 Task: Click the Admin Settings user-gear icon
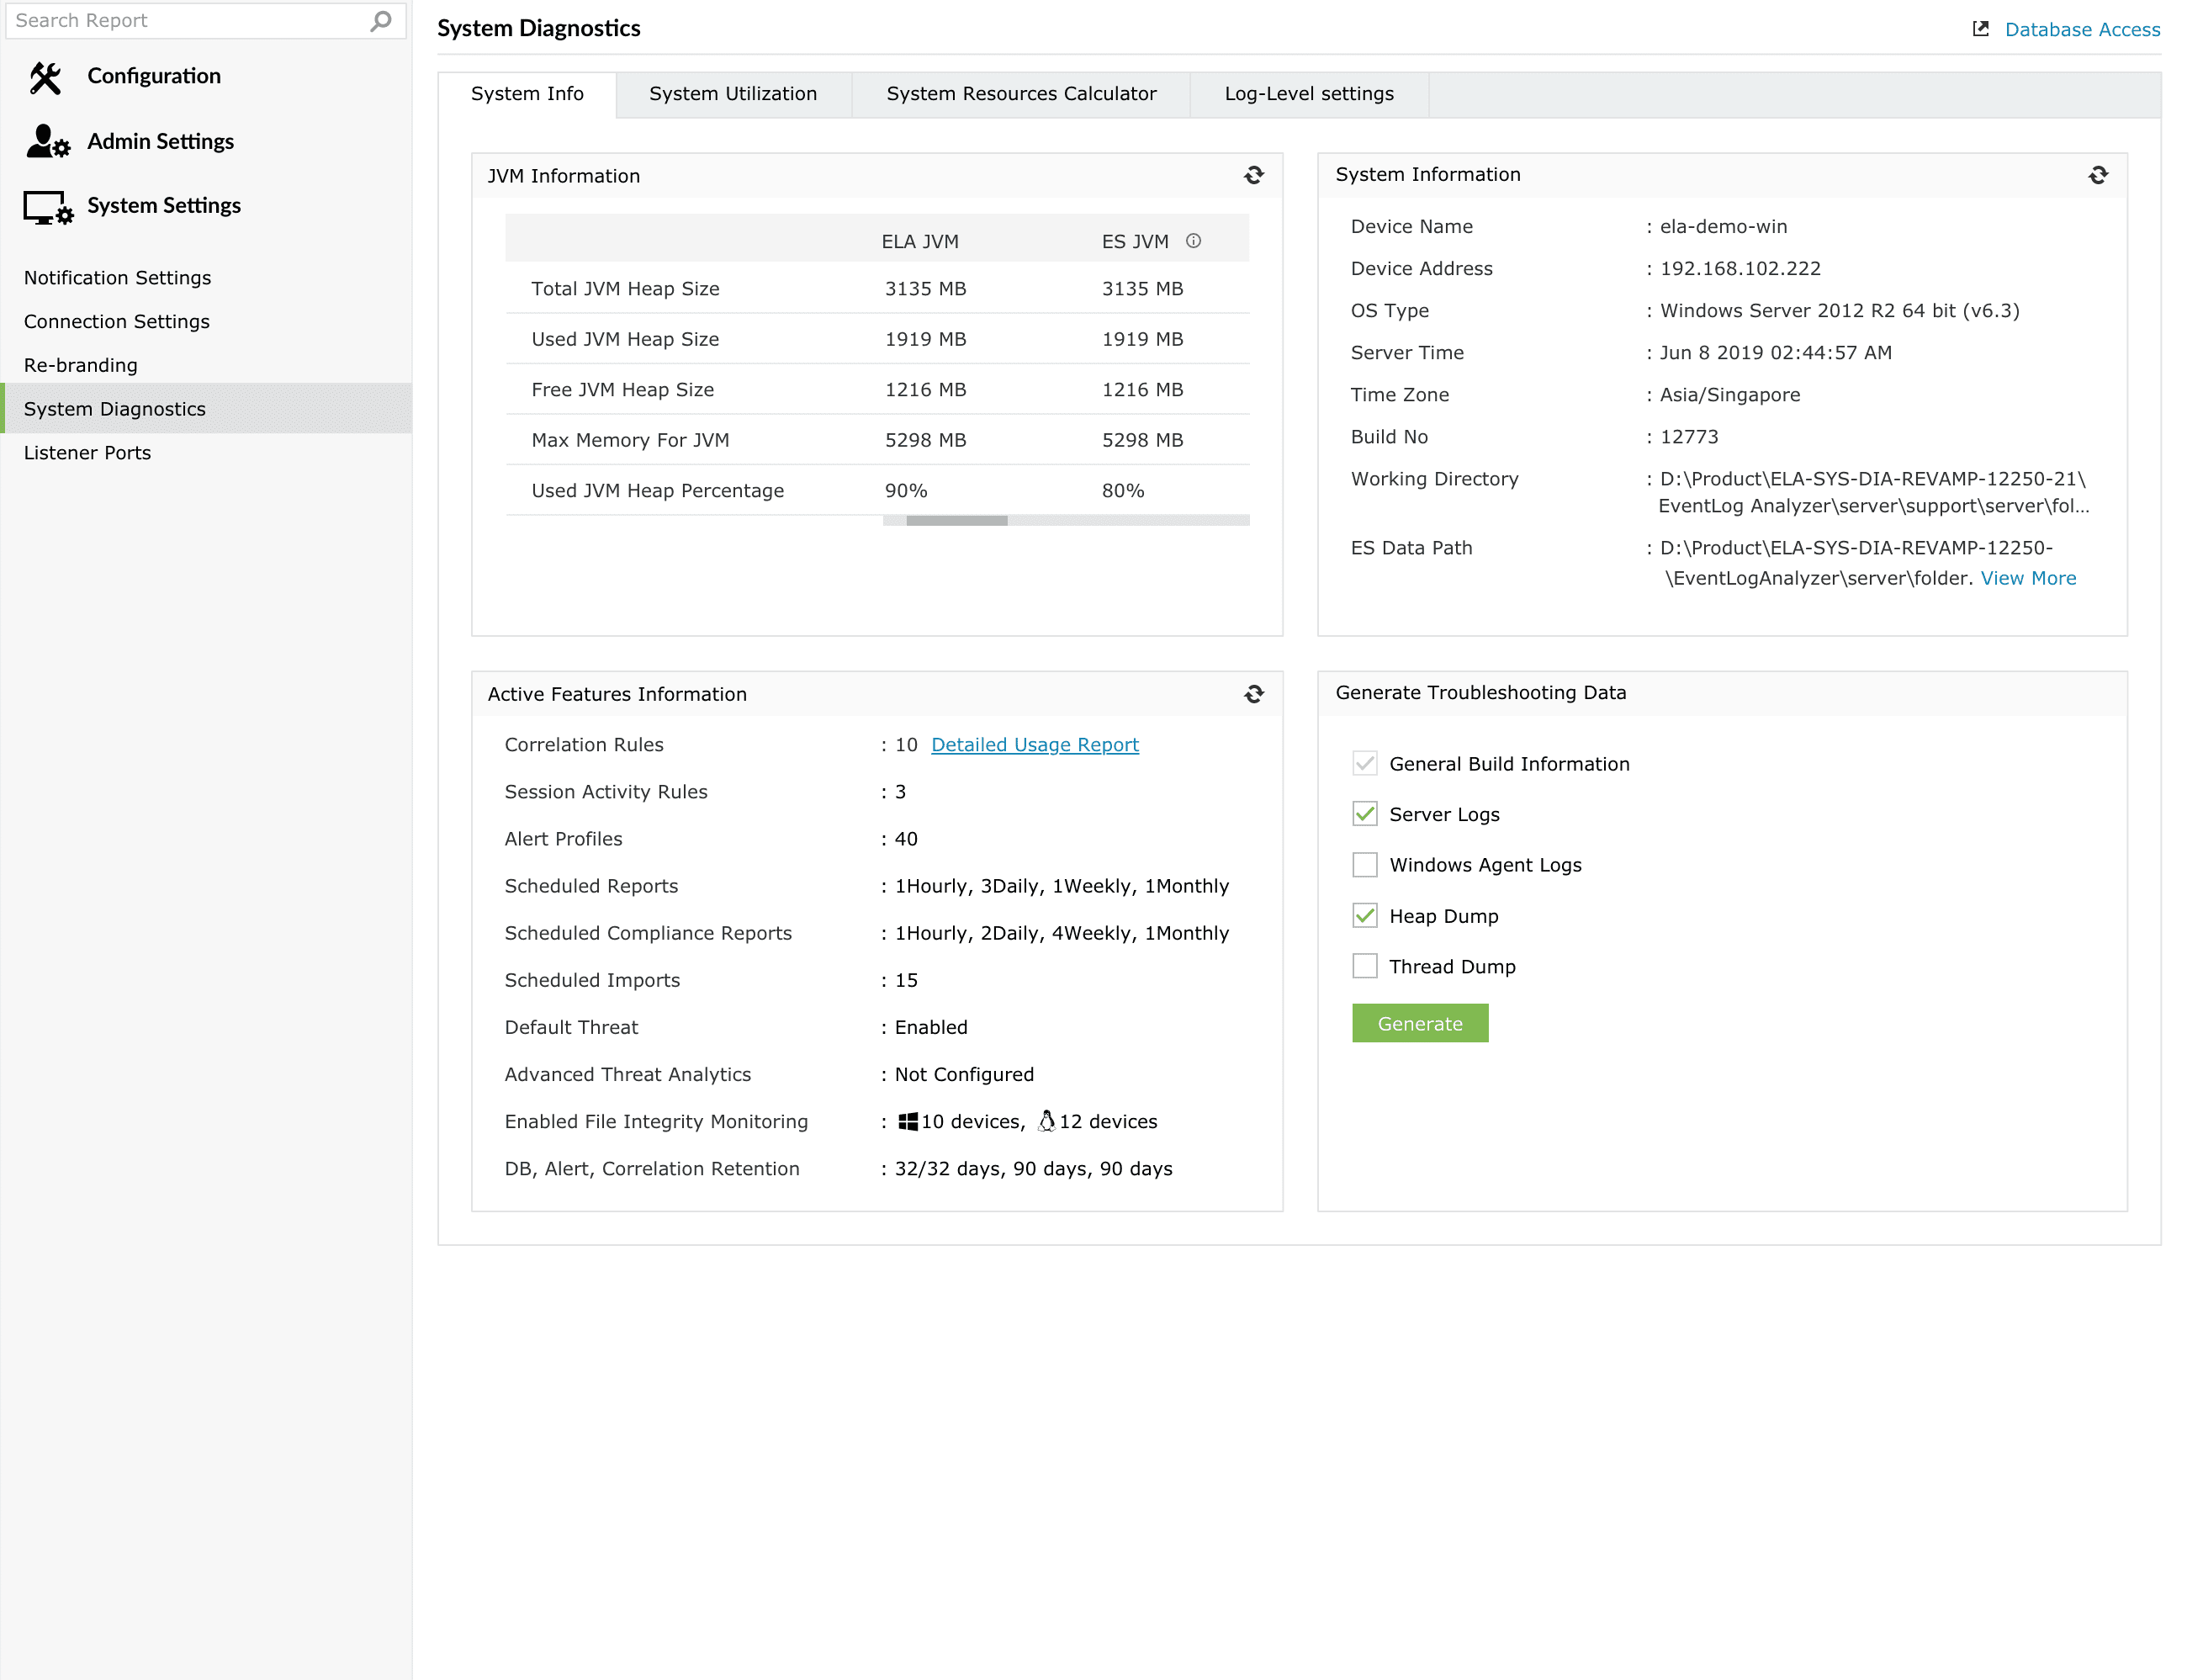point(47,142)
